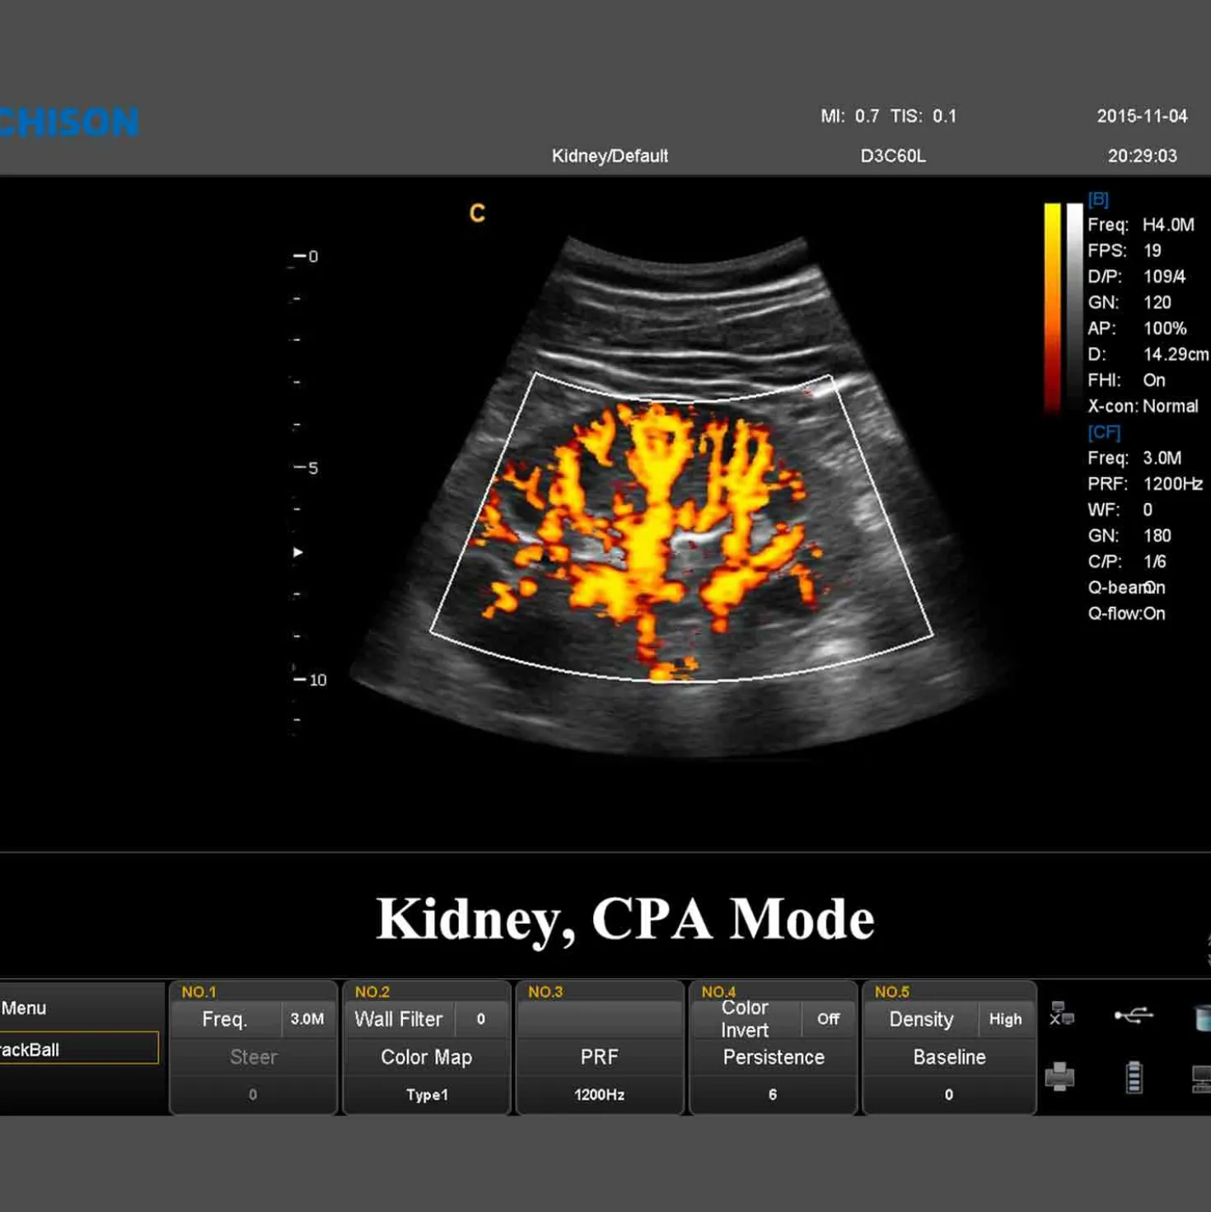Select the Density control
This screenshot has height=1212, width=1211.
pos(921,1019)
